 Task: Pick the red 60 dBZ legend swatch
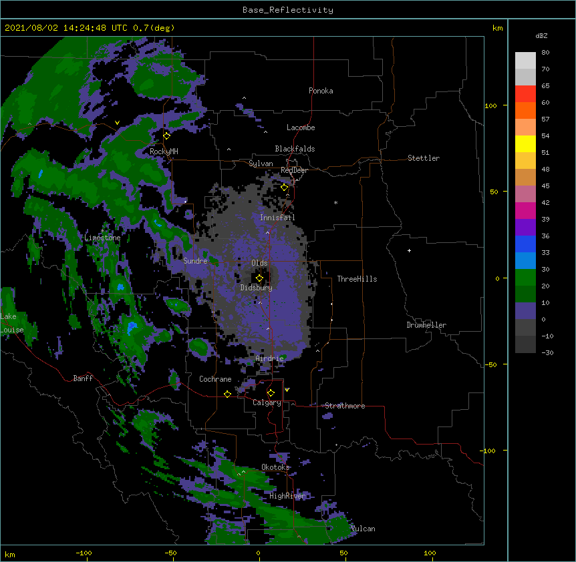(525, 93)
